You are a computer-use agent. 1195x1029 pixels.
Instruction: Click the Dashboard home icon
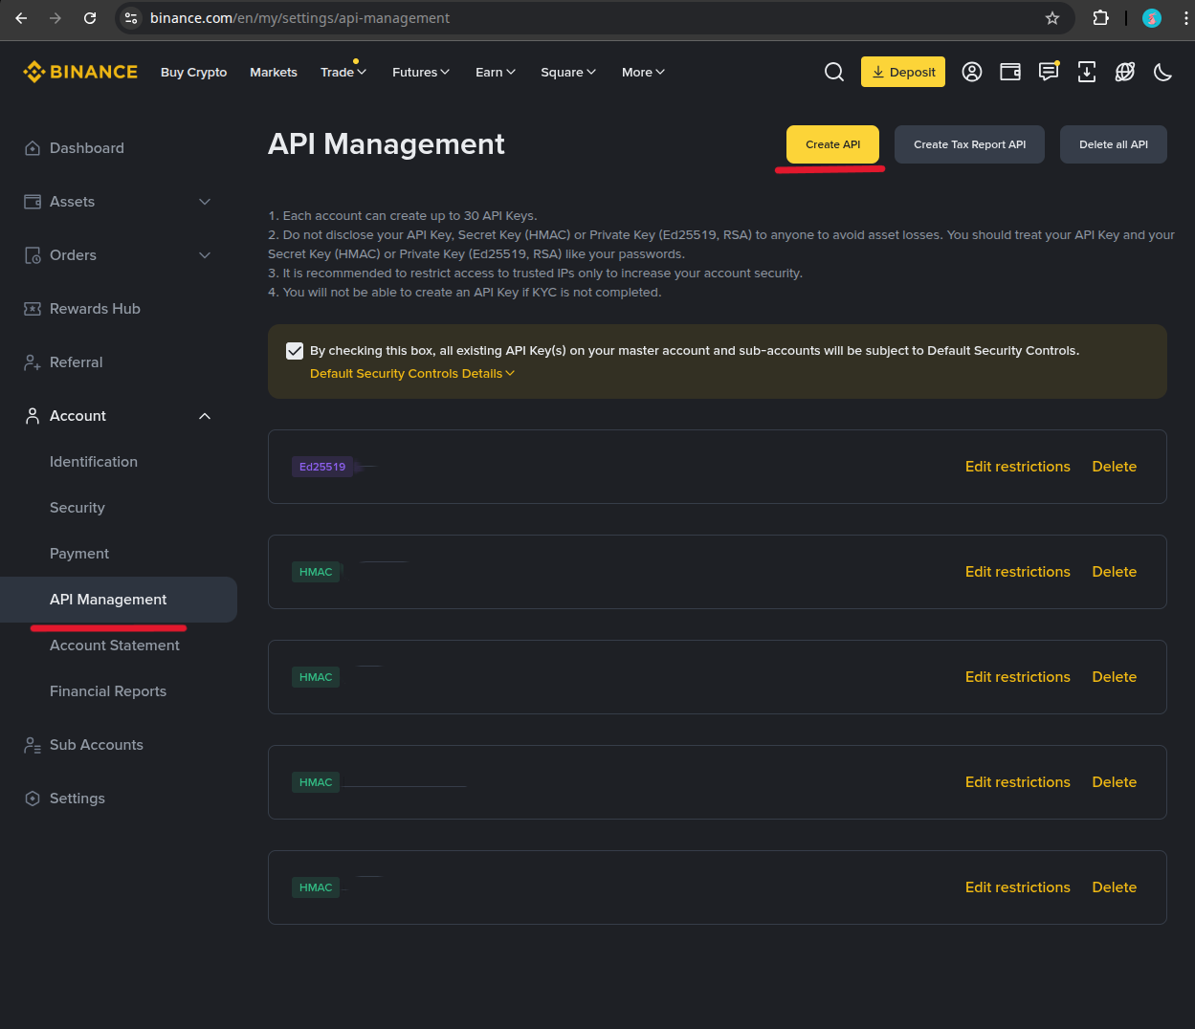pos(33,148)
